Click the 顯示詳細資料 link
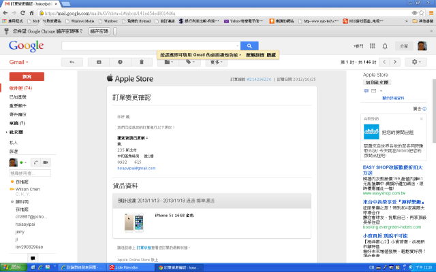The height and width of the screenshot is (272, 436). 393,98
